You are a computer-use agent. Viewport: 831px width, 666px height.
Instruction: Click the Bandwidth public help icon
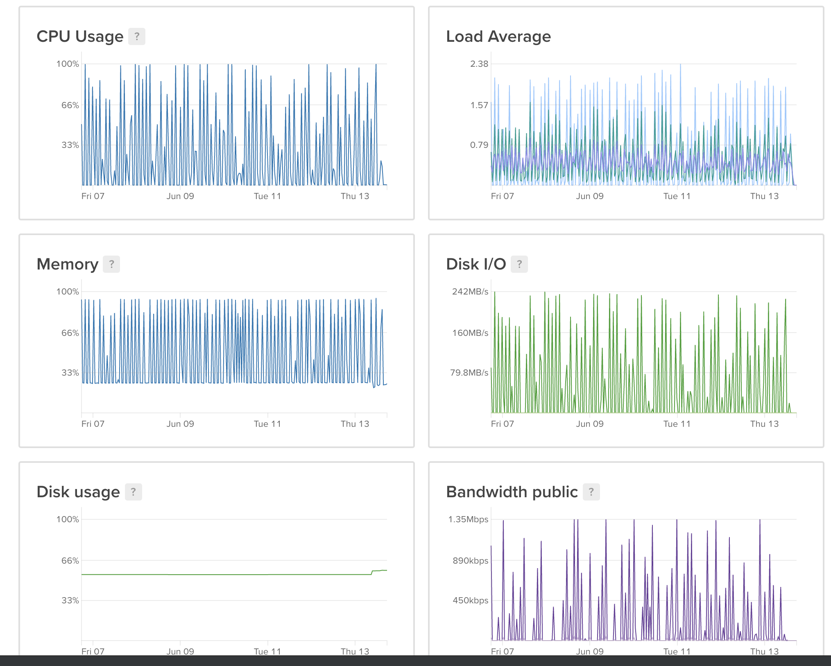pos(591,492)
